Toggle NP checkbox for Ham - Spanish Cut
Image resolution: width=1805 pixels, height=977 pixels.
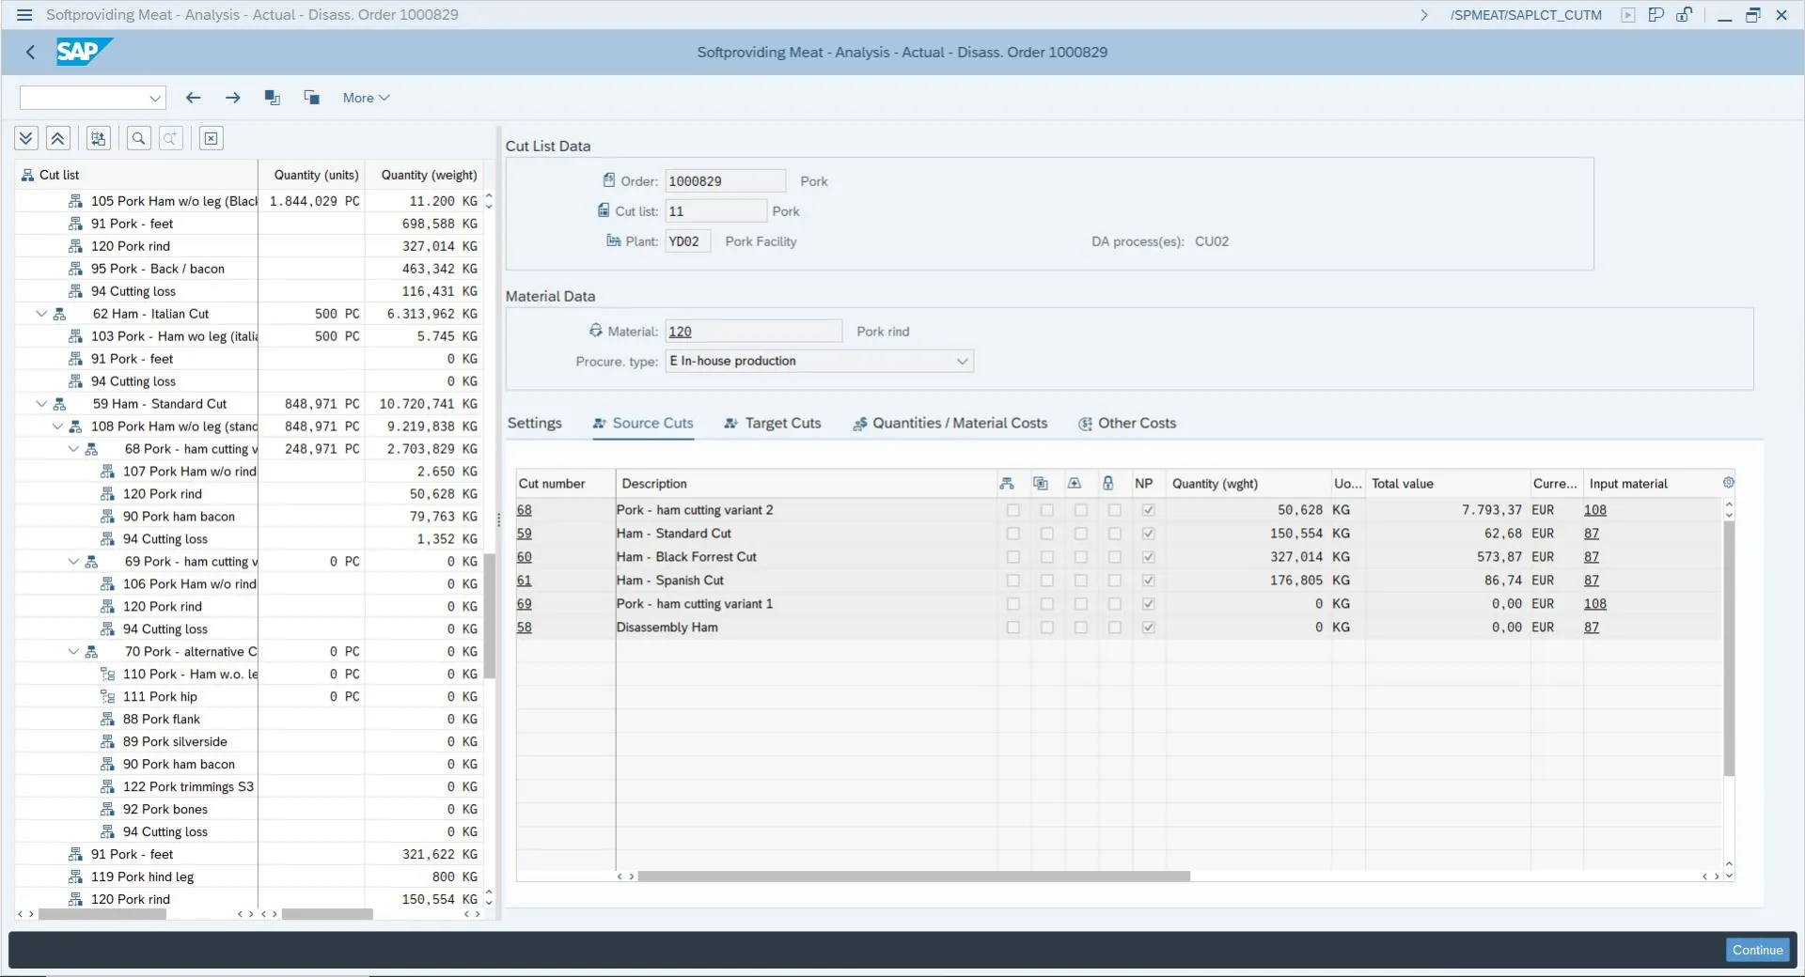pyautogui.click(x=1148, y=581)
